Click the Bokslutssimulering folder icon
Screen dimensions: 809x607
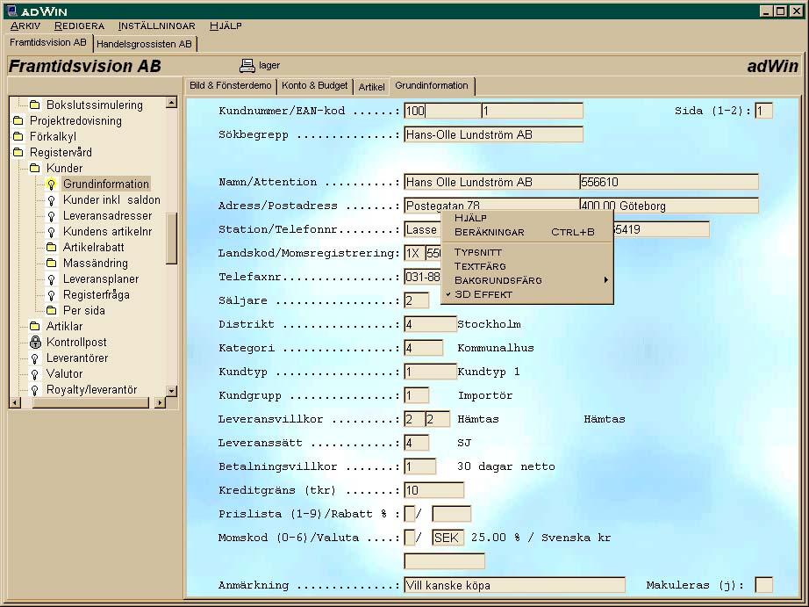pyautogui.click(x=34, y=105)
